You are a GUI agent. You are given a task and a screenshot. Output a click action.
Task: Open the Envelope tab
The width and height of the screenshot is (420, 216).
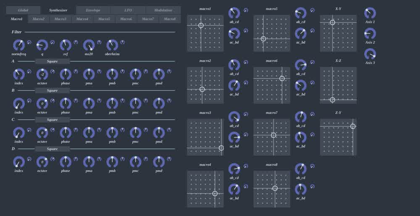(93, 10)
